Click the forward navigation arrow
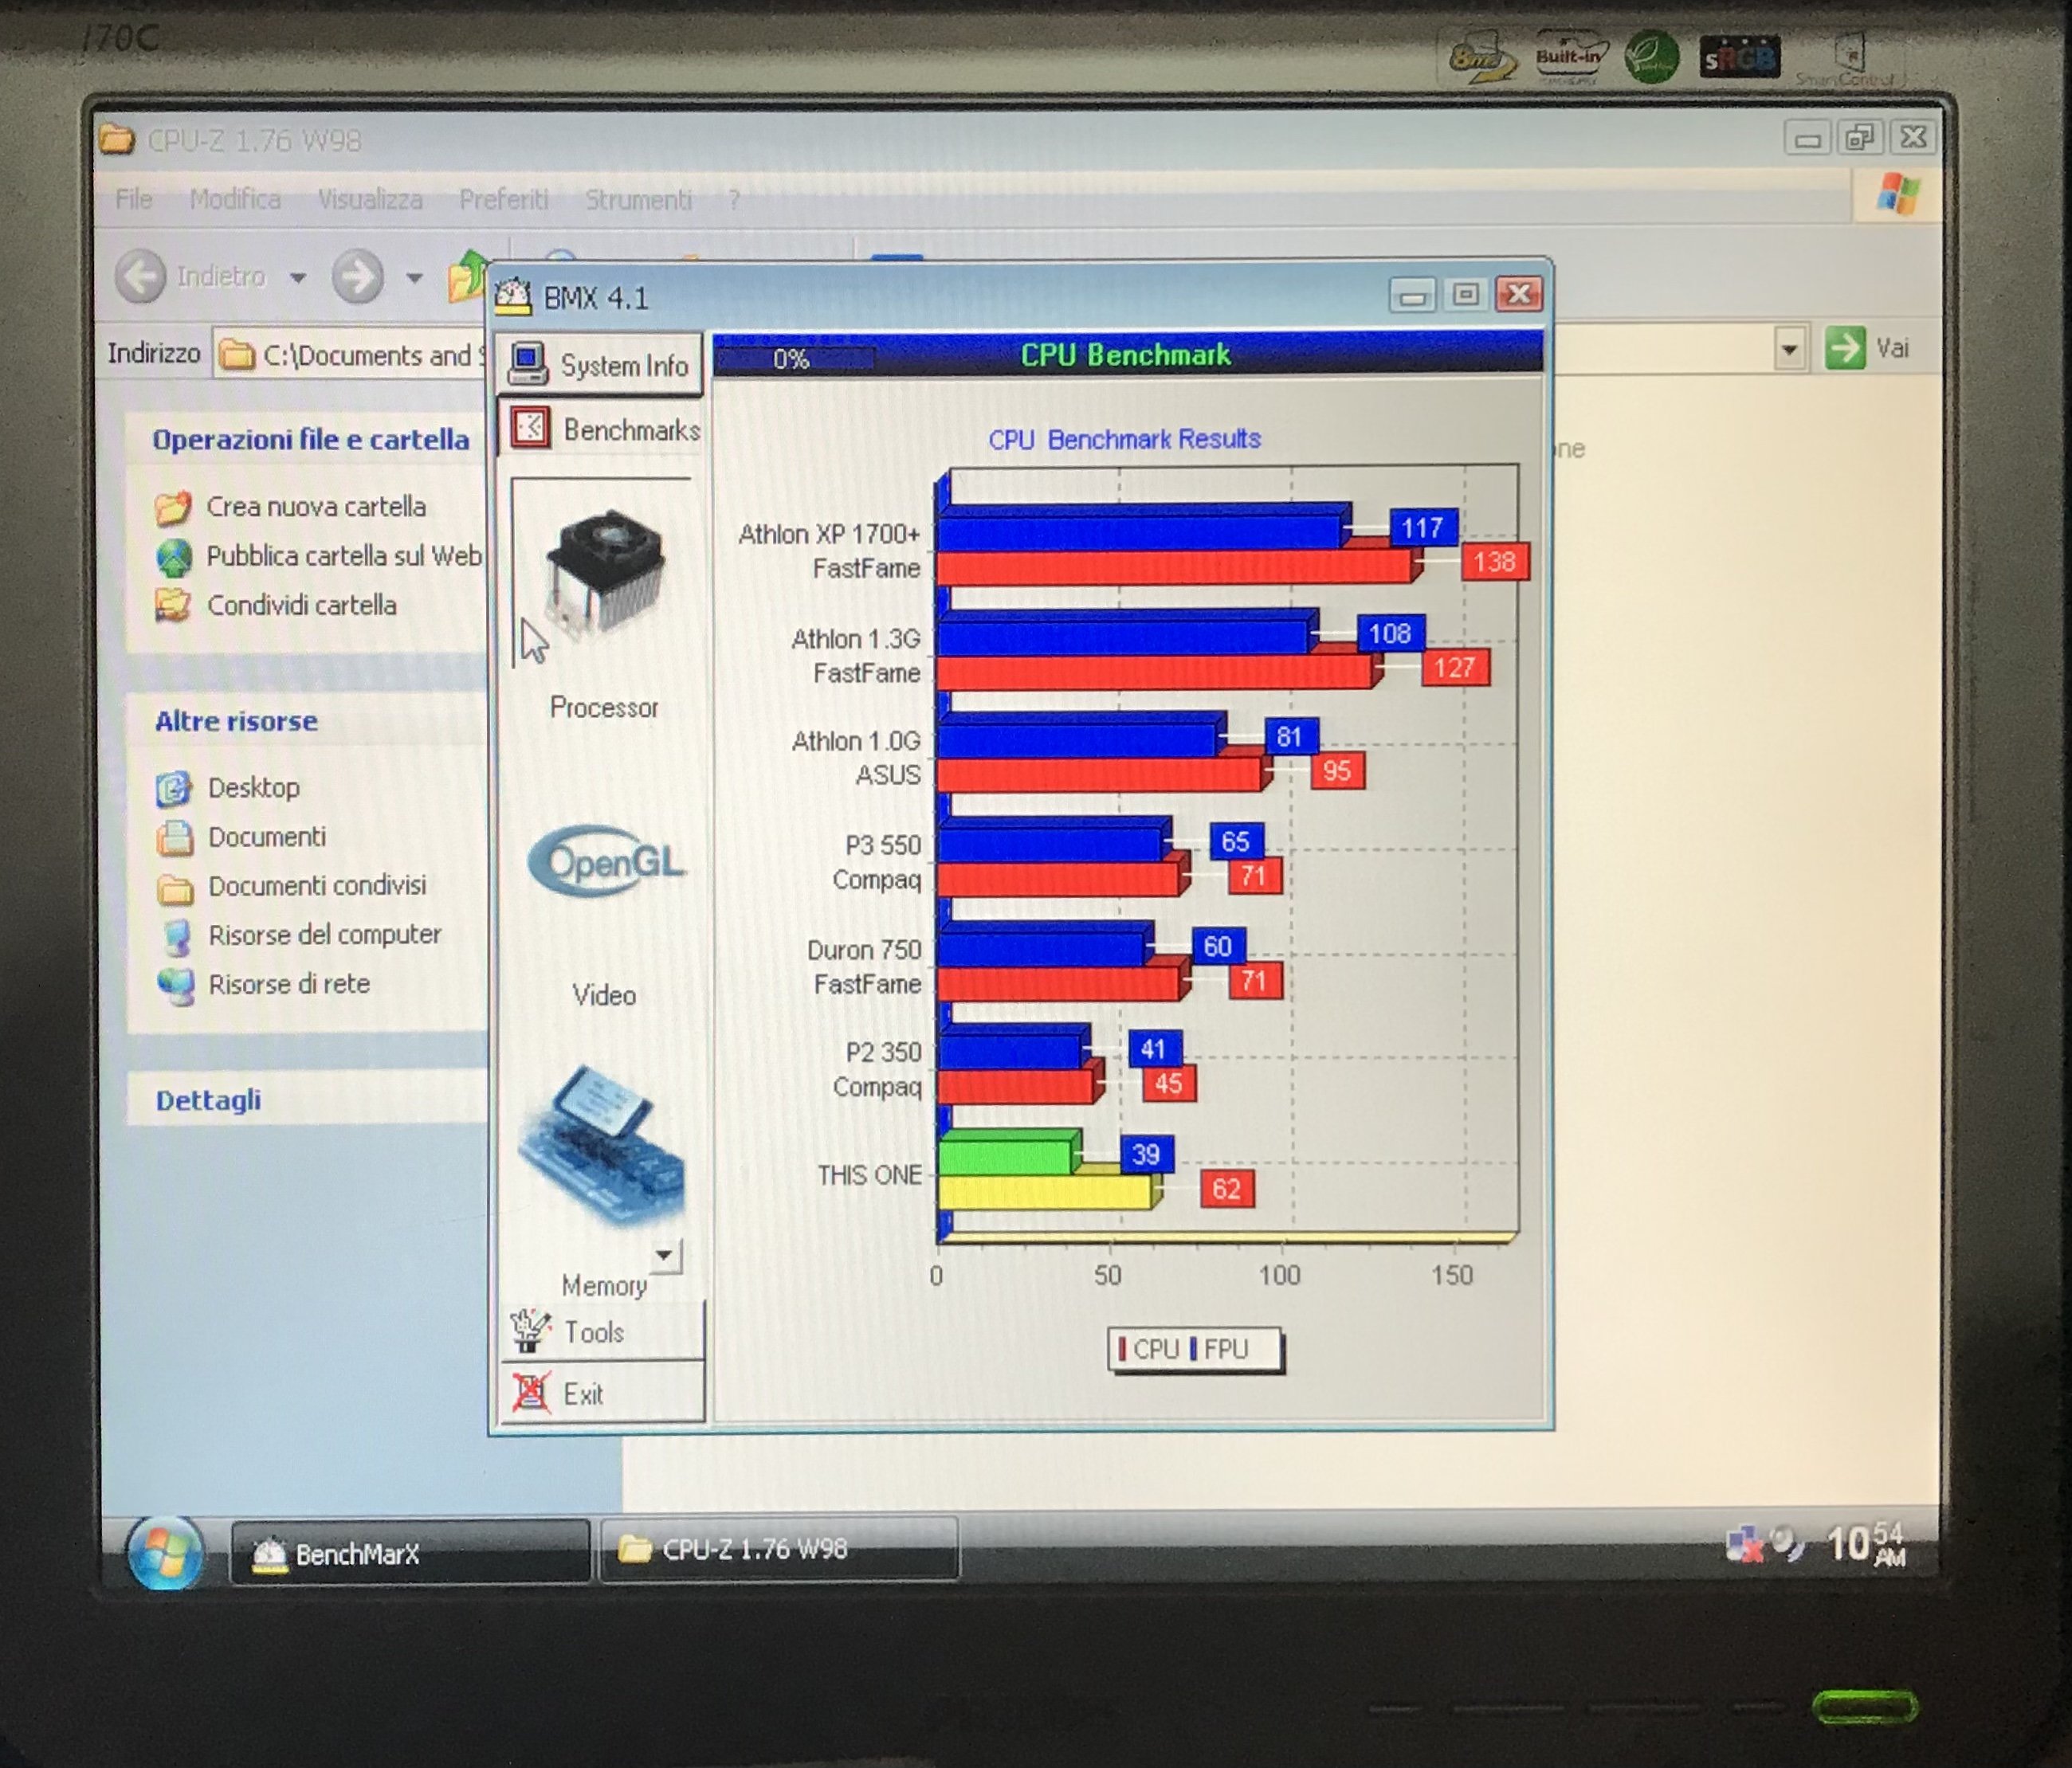 point(358,276)
